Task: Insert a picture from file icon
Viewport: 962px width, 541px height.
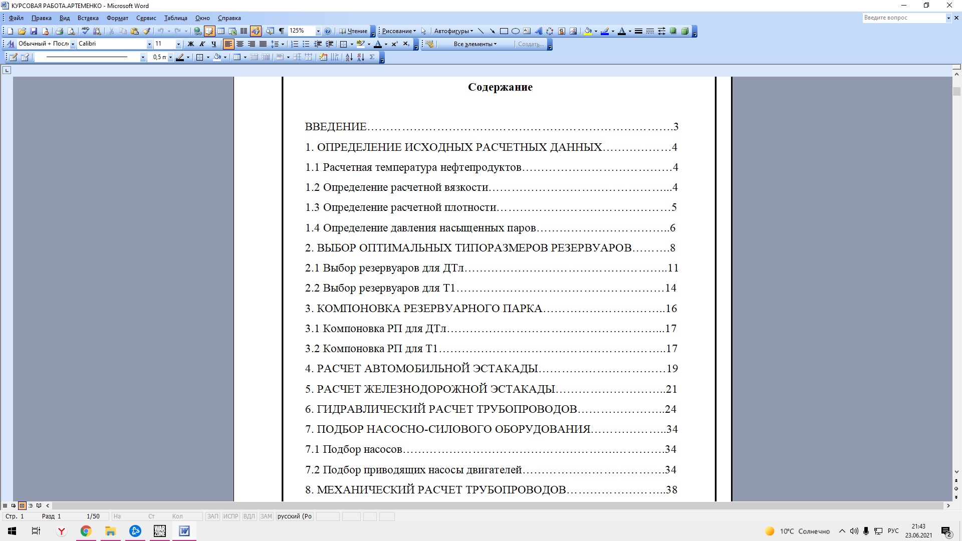Action: click(x=573, y=31)
